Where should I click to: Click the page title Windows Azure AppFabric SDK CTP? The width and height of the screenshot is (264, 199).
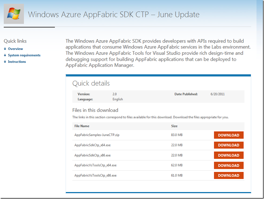coord(114,14)
